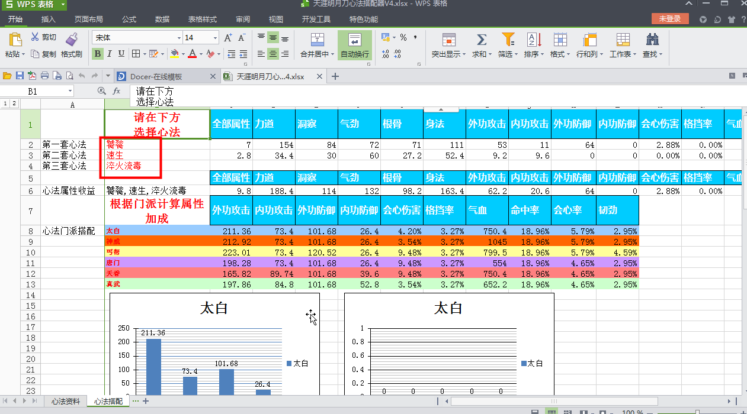Click the 未登录 login button
The width and height of the screenshot is (747, 414).
[x=670, y=19]
